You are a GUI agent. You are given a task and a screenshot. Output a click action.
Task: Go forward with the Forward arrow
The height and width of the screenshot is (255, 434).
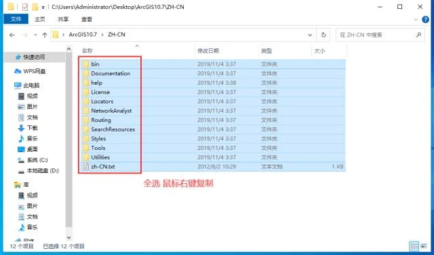point(25,35)
